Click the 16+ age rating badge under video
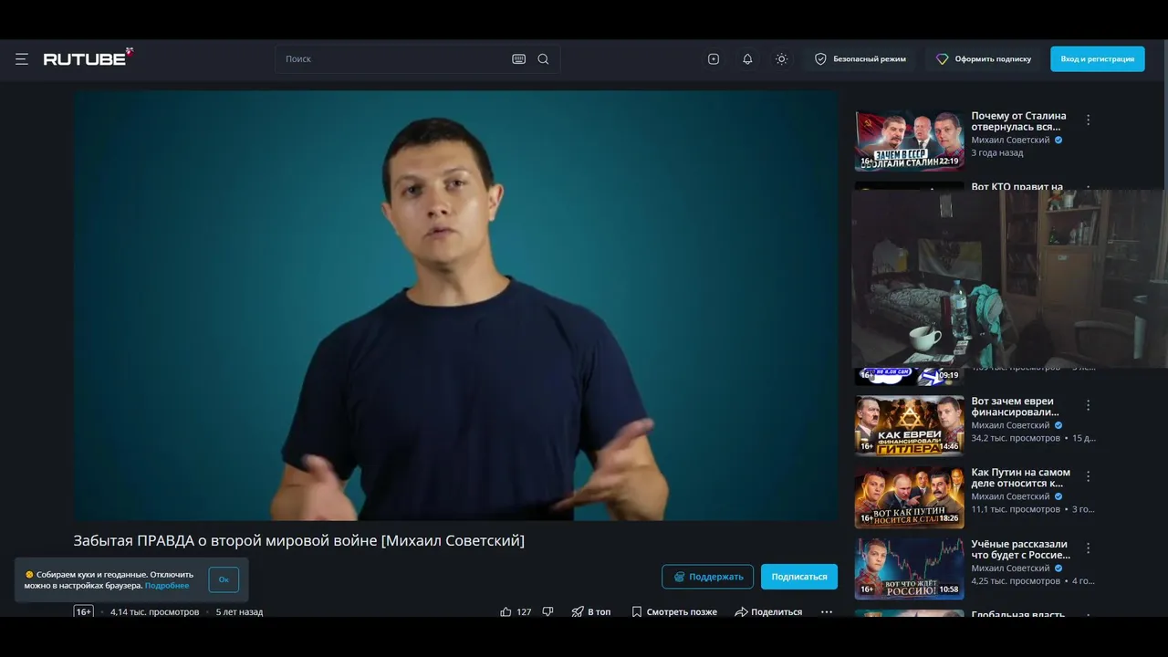 click(84, 612)
